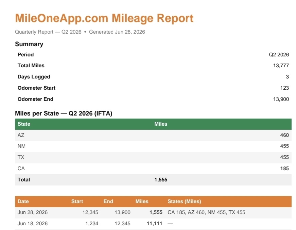Select the 13,900 Odometer End summary value
Image resolution: width=296 pixels, height=230 pixels.
point(281,99)
